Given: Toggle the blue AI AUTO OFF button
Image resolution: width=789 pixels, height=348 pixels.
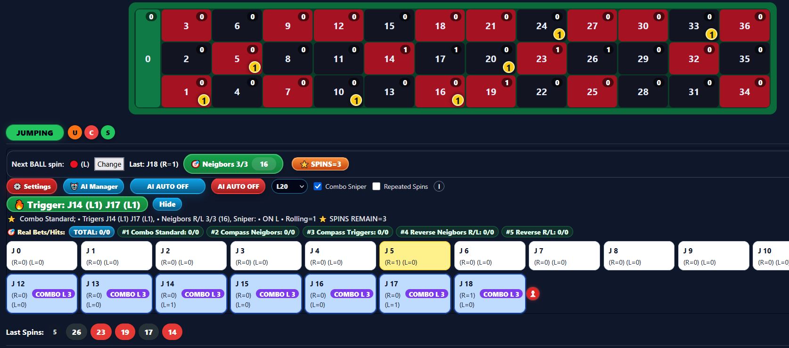Looking at the screenshot, I should coord(168,186).
